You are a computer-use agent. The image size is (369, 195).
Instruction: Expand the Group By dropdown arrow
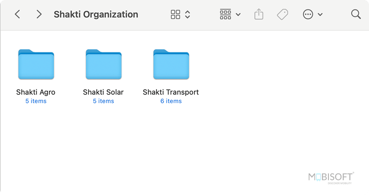coord(238,15)
